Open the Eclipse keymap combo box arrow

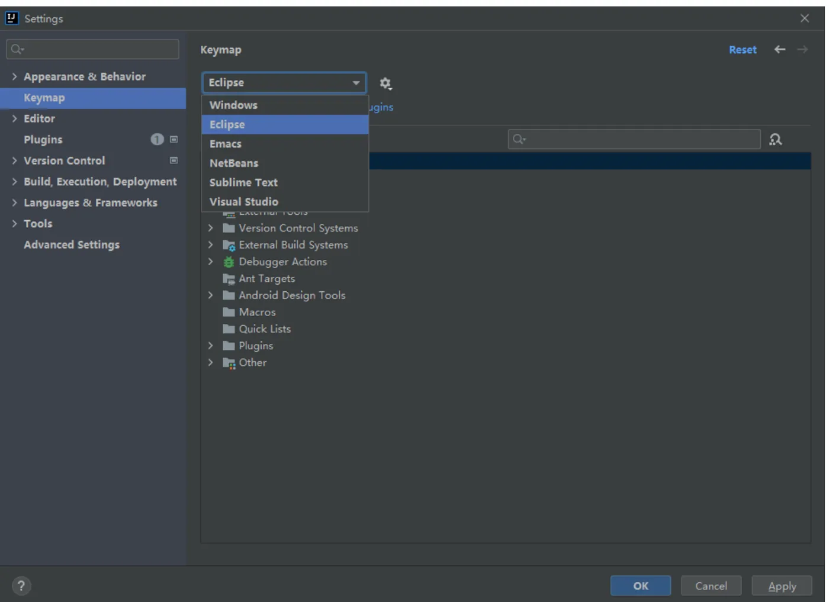[356, 83]
